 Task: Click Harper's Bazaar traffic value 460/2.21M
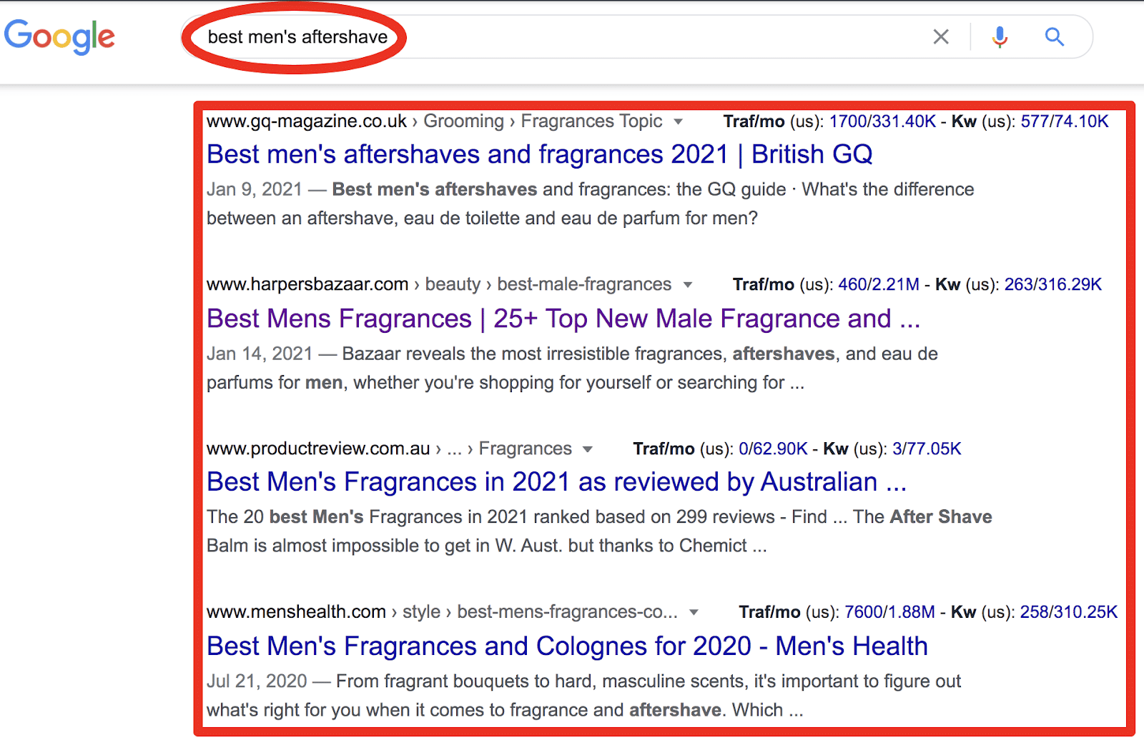coord(879,284)
